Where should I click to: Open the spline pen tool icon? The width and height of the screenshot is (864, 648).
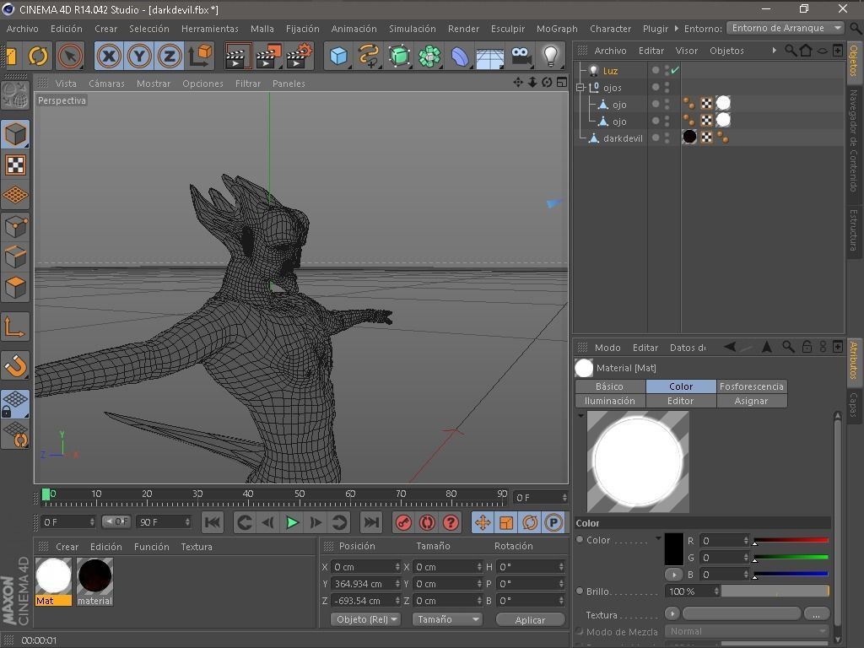[368, 57]
